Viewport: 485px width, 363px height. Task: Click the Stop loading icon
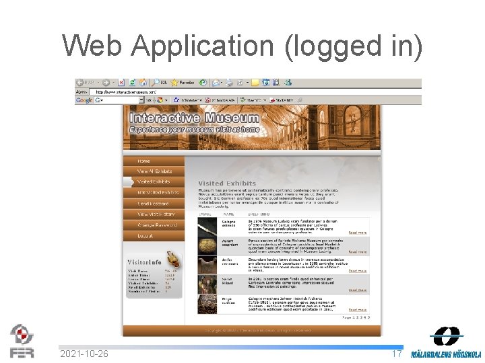121,83
